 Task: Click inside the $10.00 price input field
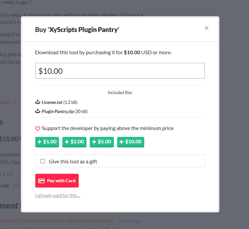[120, 71]
